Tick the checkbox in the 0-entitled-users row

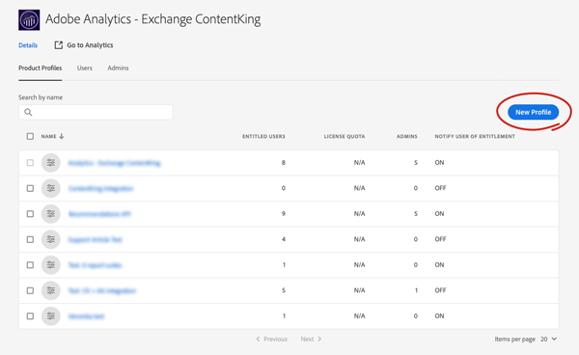pyautogui.click(x=30, y=188)
